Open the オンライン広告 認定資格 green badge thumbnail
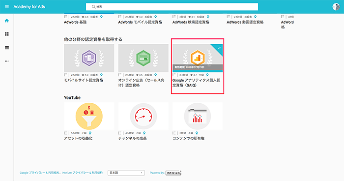344x181 pixels. (x=143, y=58)
